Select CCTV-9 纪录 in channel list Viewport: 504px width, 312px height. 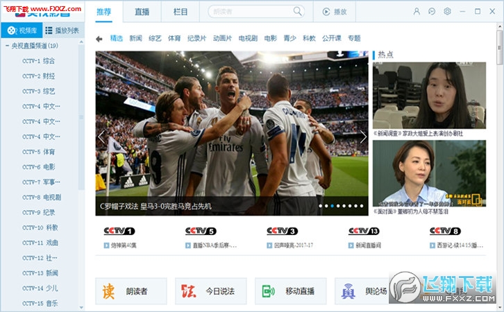39,212
